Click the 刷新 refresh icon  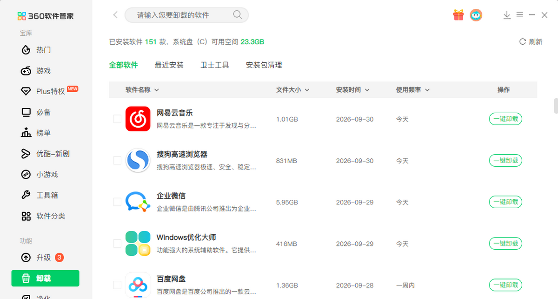tap(523, 42)
